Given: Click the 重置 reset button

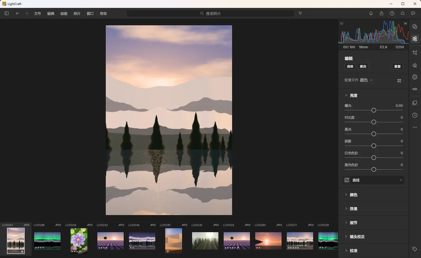Looking at the screenshot, I should (397, 66).
